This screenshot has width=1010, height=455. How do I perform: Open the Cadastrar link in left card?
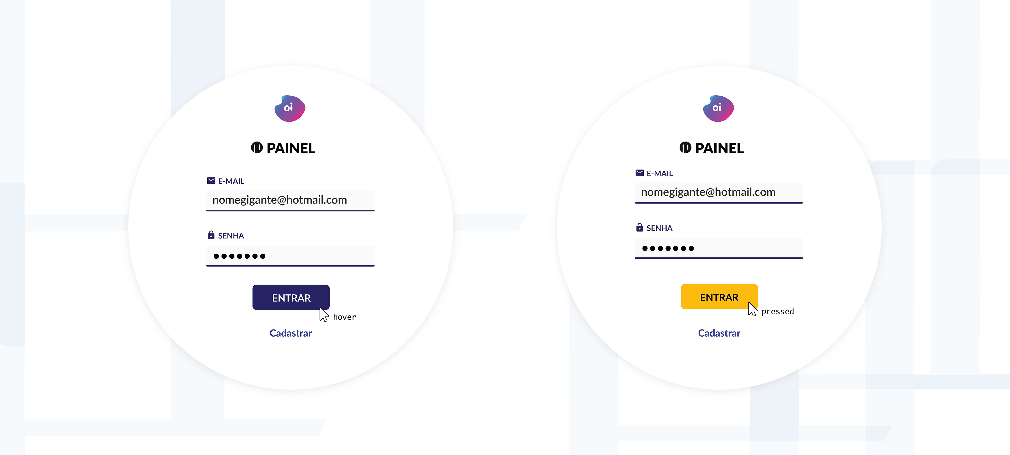[x=291, y=333]
